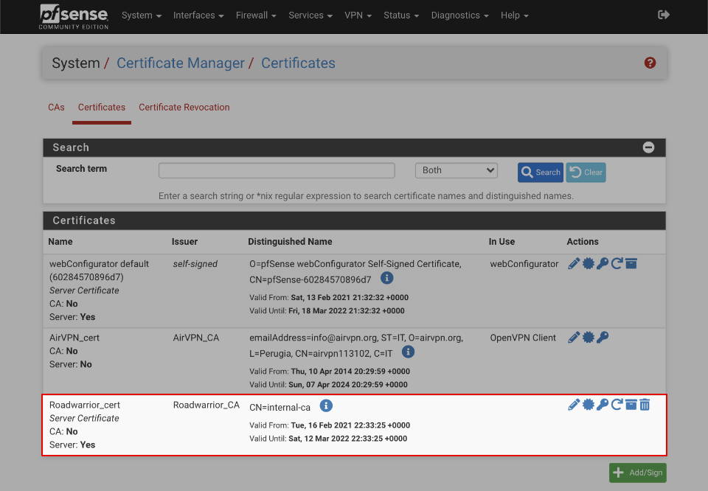708x491 pixels.
Task: Open the Help menu
Action: (x=514, y=15)
